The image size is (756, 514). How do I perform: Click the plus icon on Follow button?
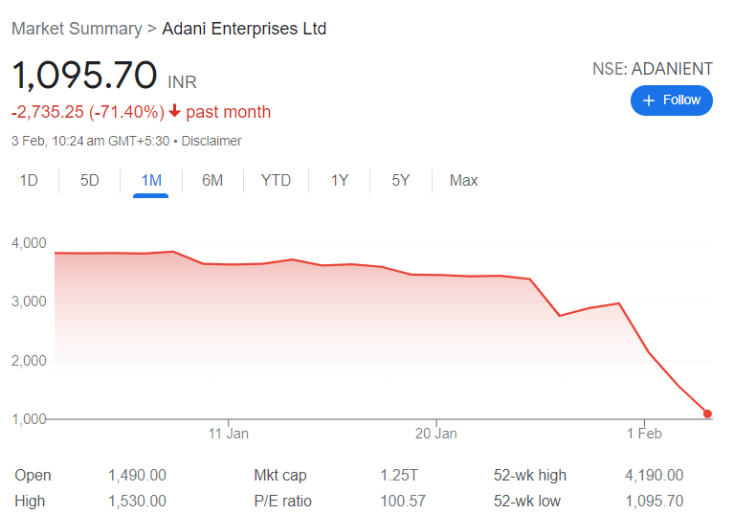[x=649, y=101]
